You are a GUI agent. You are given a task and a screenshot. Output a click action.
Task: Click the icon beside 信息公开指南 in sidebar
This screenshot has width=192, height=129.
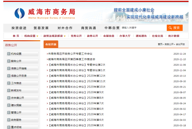[9, 68]
